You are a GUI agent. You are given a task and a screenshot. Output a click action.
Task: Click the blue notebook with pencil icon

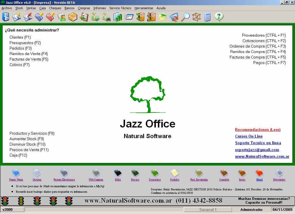(39, 17)
